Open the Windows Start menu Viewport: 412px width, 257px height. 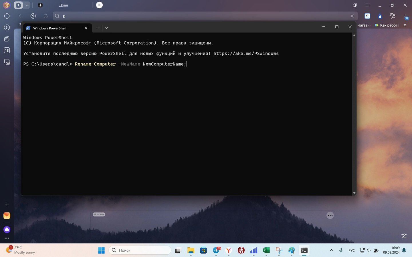click(101, 250)
